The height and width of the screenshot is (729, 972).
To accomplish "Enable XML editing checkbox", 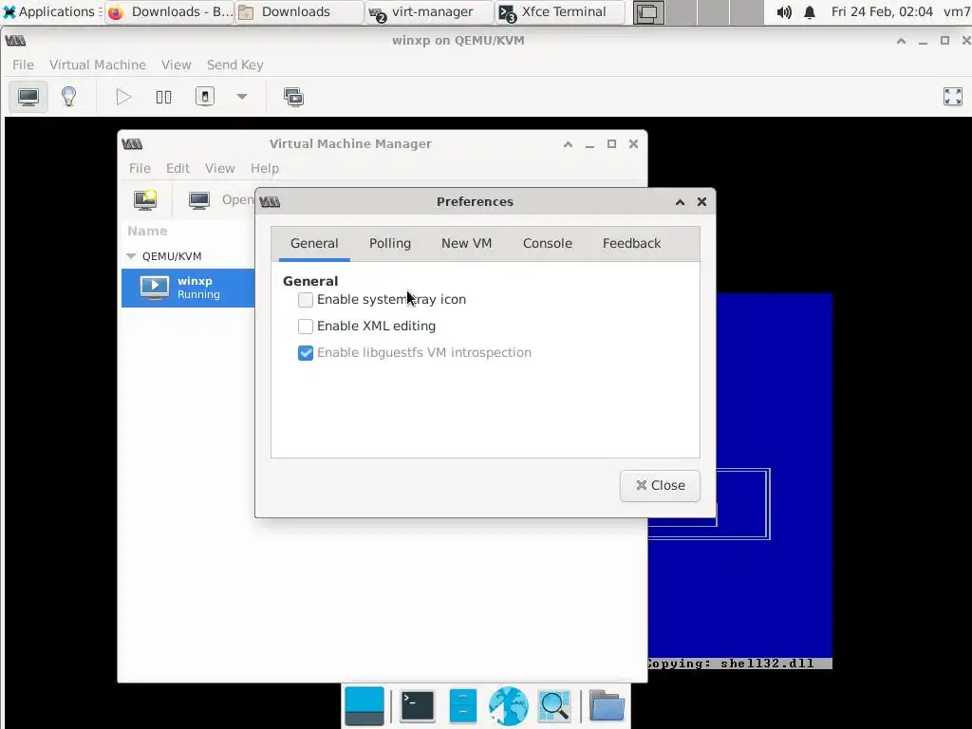I will (305, 327).
